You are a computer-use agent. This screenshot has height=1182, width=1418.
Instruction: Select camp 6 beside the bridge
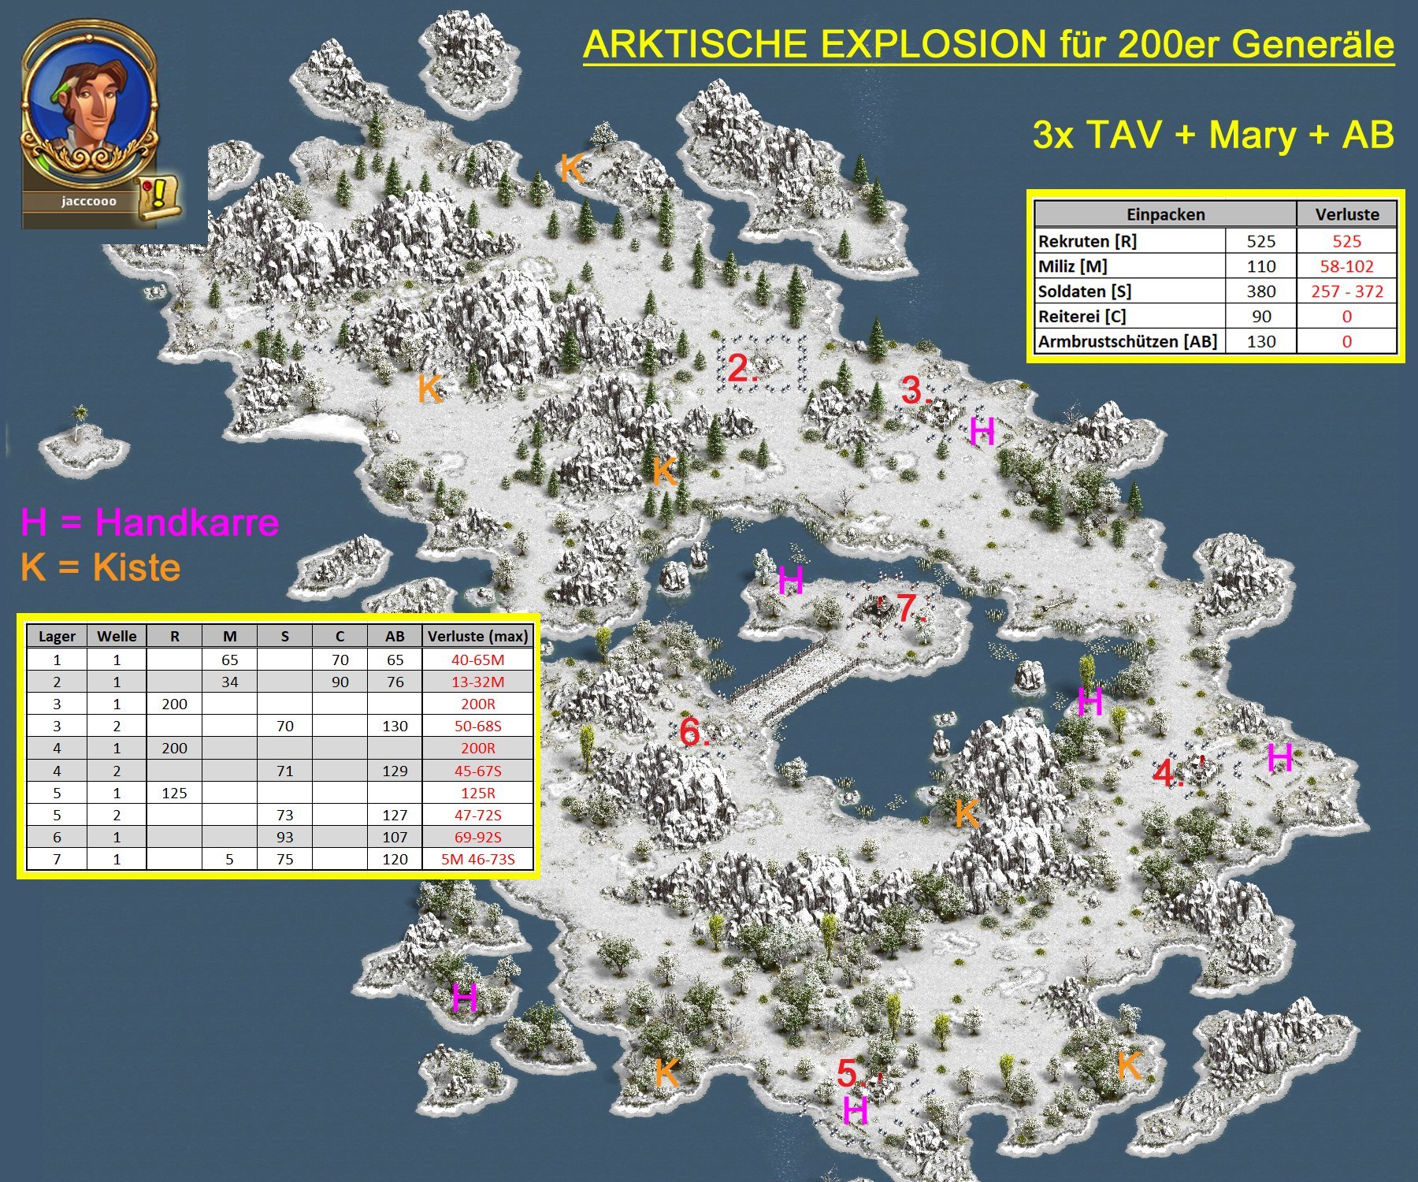693,732
